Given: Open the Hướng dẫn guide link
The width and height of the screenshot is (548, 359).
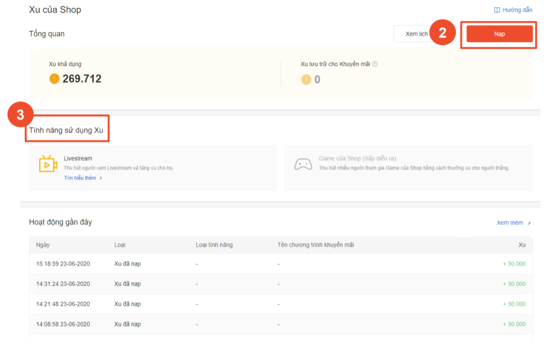Looking at the screenshot, I should (517, 10).
